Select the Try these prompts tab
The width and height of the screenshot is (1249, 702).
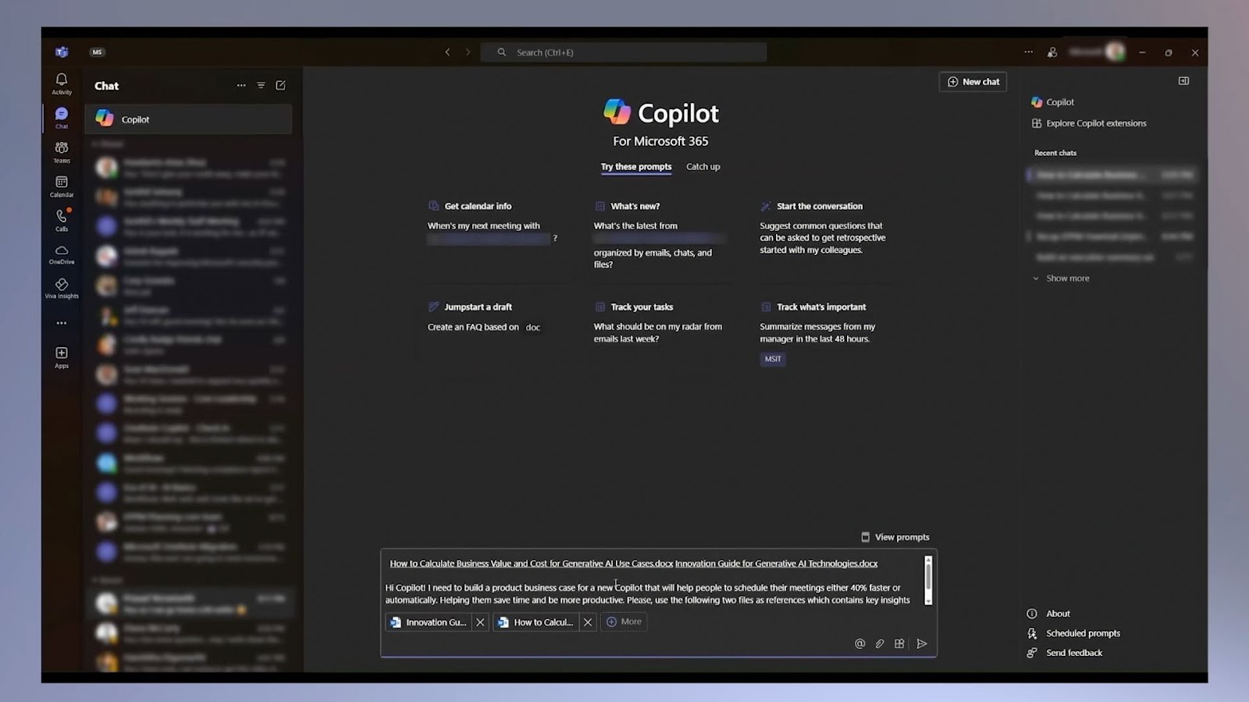[635, 166]
